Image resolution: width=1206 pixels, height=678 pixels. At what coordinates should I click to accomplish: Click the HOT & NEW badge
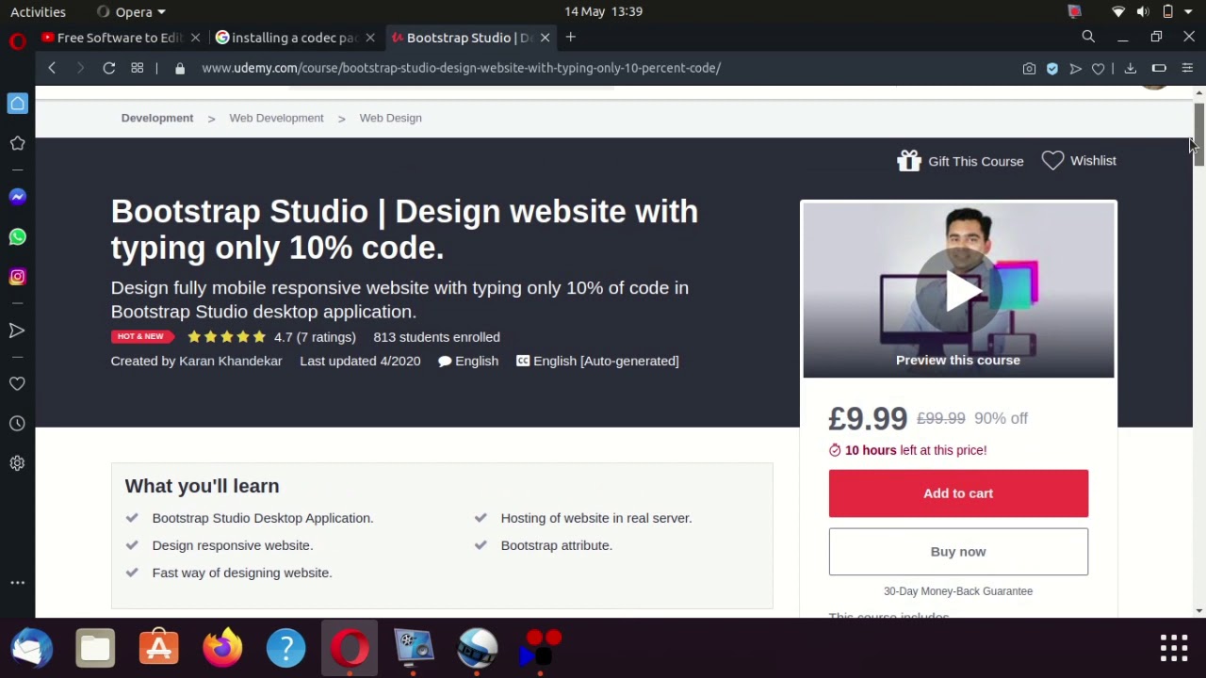(x=142, y=336)
